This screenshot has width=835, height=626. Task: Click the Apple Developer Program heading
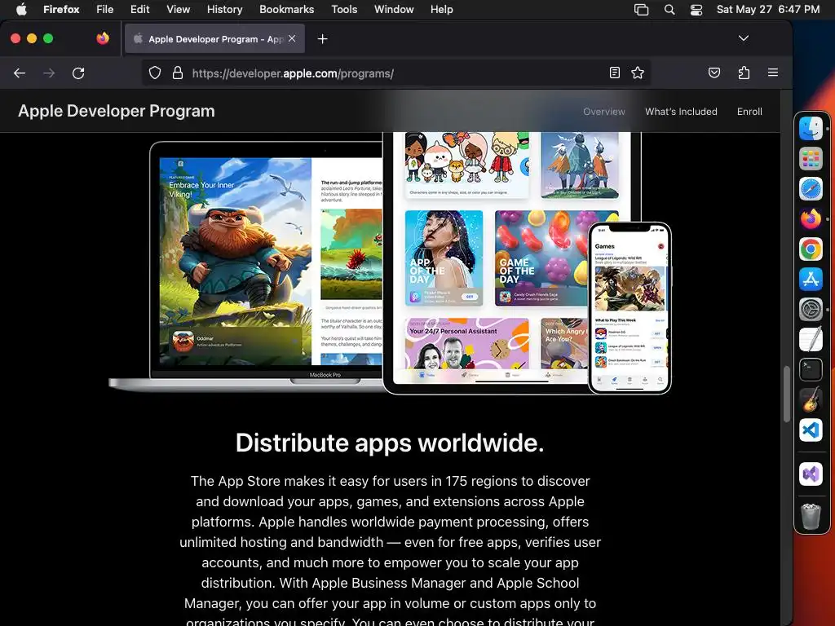coord(117,111)
